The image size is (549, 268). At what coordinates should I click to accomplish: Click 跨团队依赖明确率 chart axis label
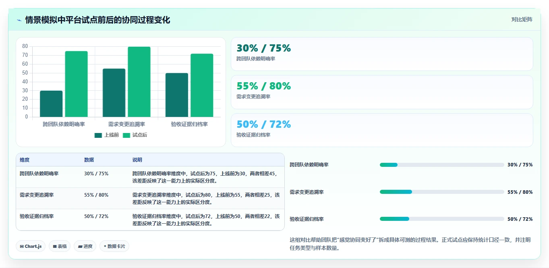click(64, 124)
